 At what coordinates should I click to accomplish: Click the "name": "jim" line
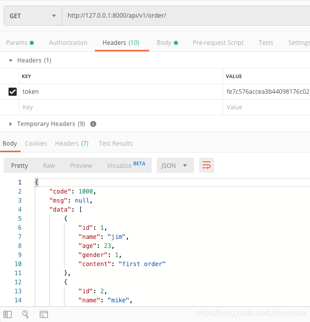click(103, 237)
